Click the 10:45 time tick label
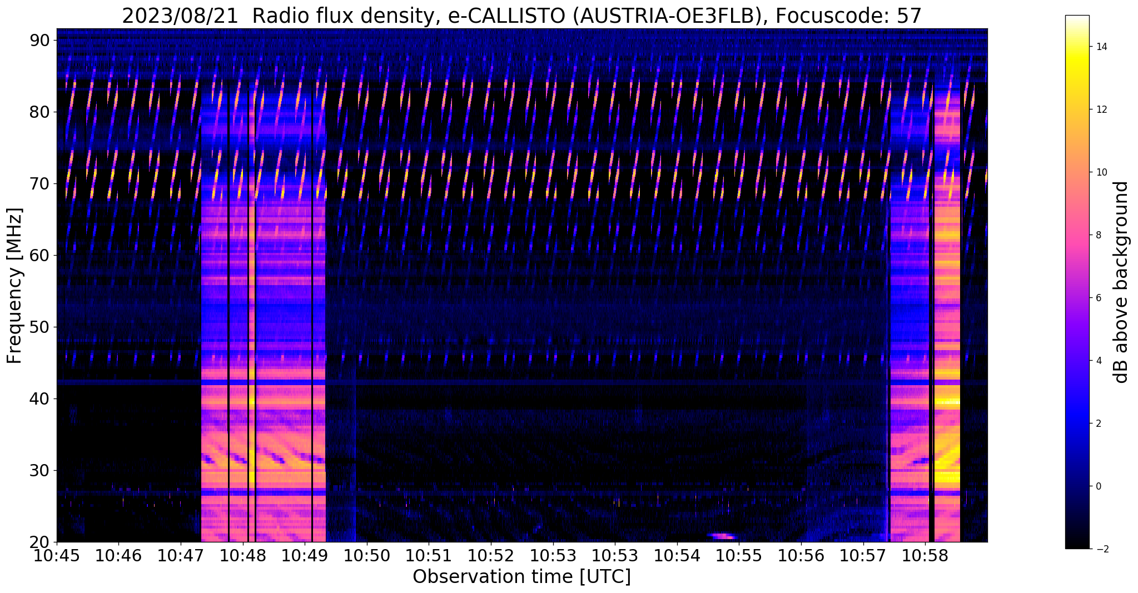Viewport: 1138px width, 593px height. (57, 555)
